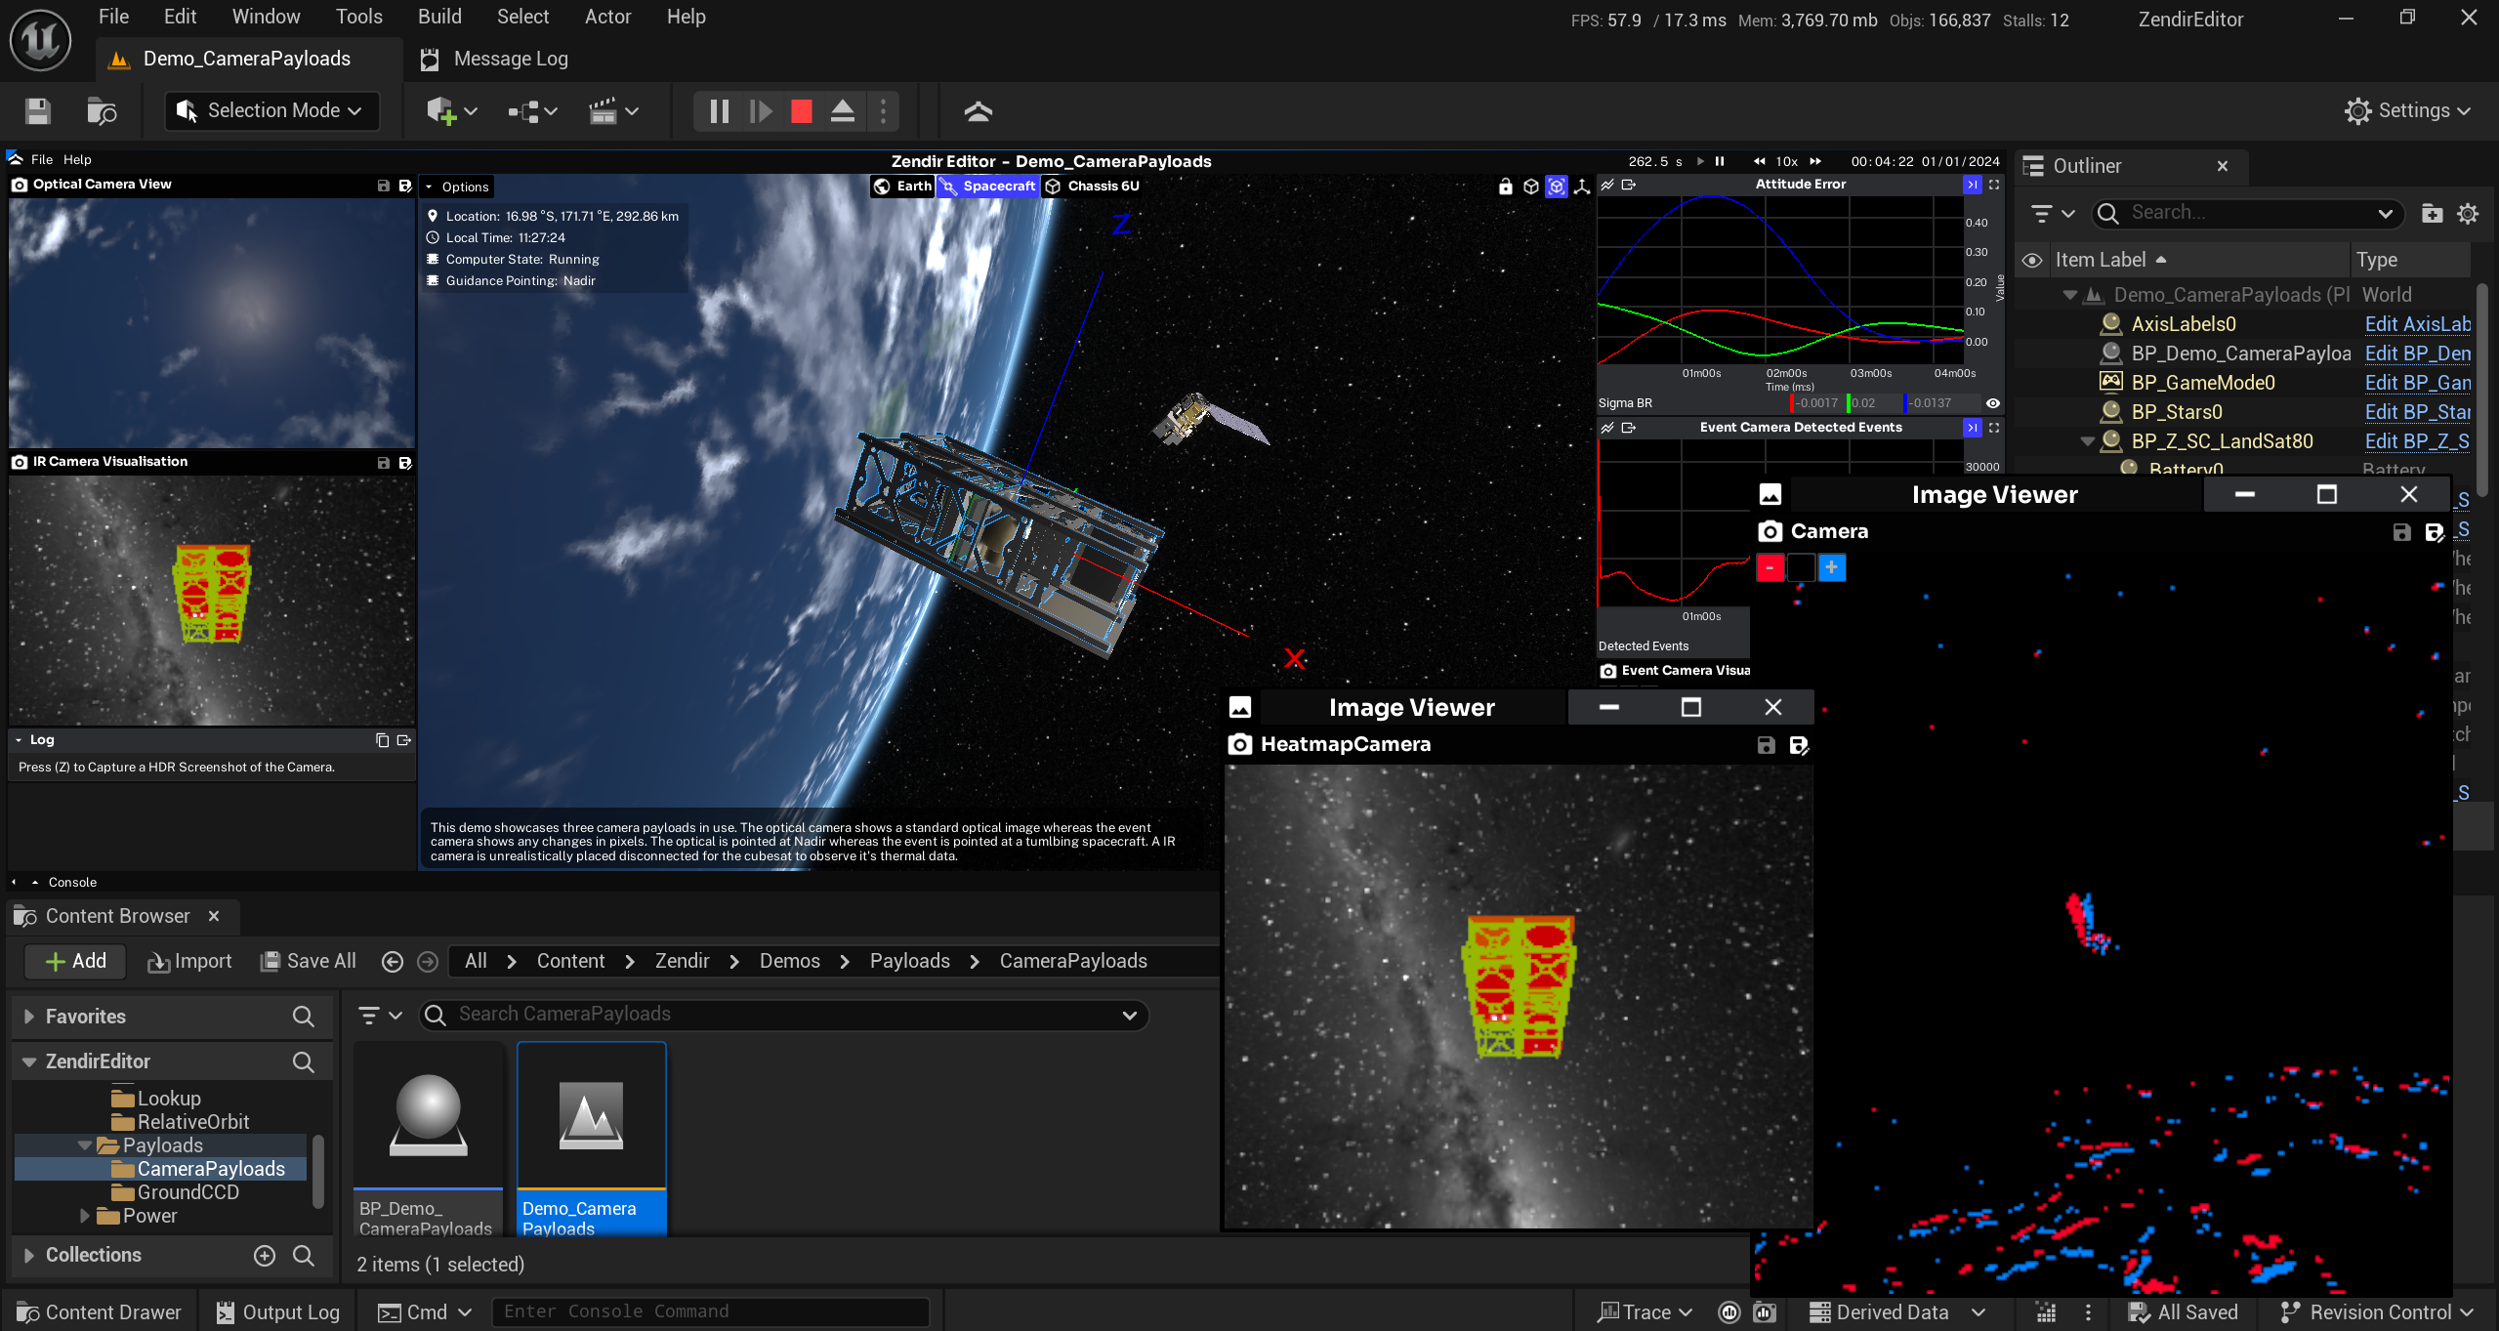Collapse the Payloads folder in ZendirEditor
This screenshot has height=1331, width=2499.
point(85,1144)
